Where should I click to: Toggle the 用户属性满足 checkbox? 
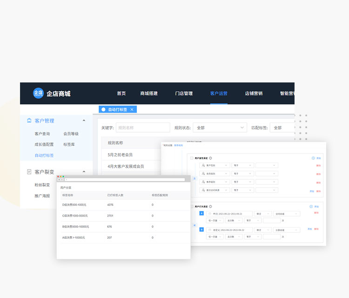tap(192, 158)
